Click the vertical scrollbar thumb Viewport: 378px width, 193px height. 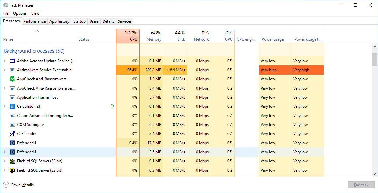(x=375, y=59)
